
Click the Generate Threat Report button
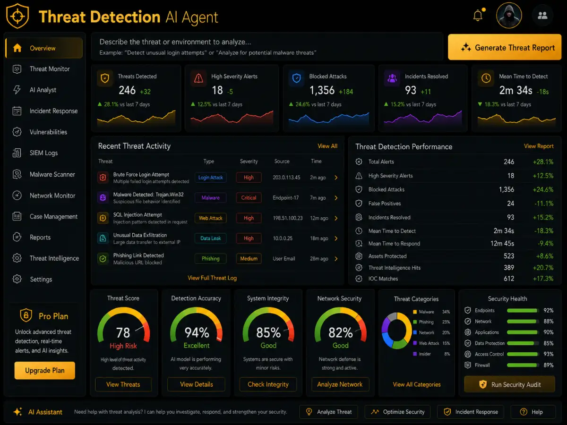(505, 47)
